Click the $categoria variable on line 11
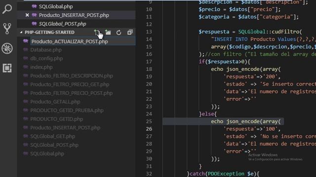The image size is (316, 177). click(214, 17)
